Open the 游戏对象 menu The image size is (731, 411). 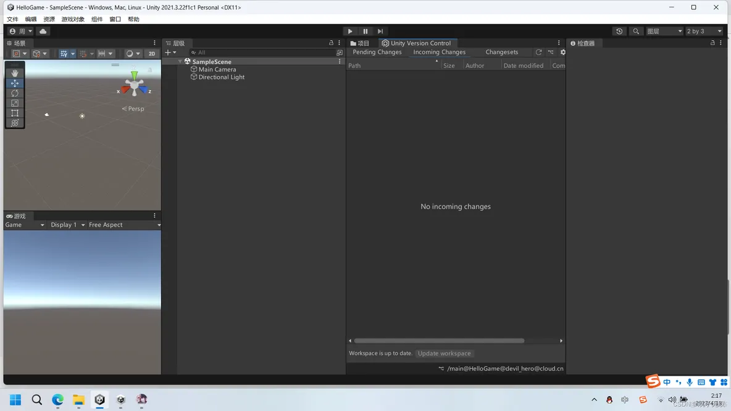point(73,19)
